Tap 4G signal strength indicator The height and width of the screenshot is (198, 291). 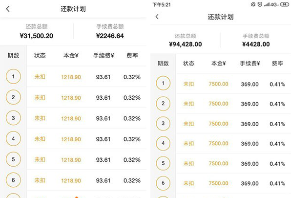click(270, 4)
